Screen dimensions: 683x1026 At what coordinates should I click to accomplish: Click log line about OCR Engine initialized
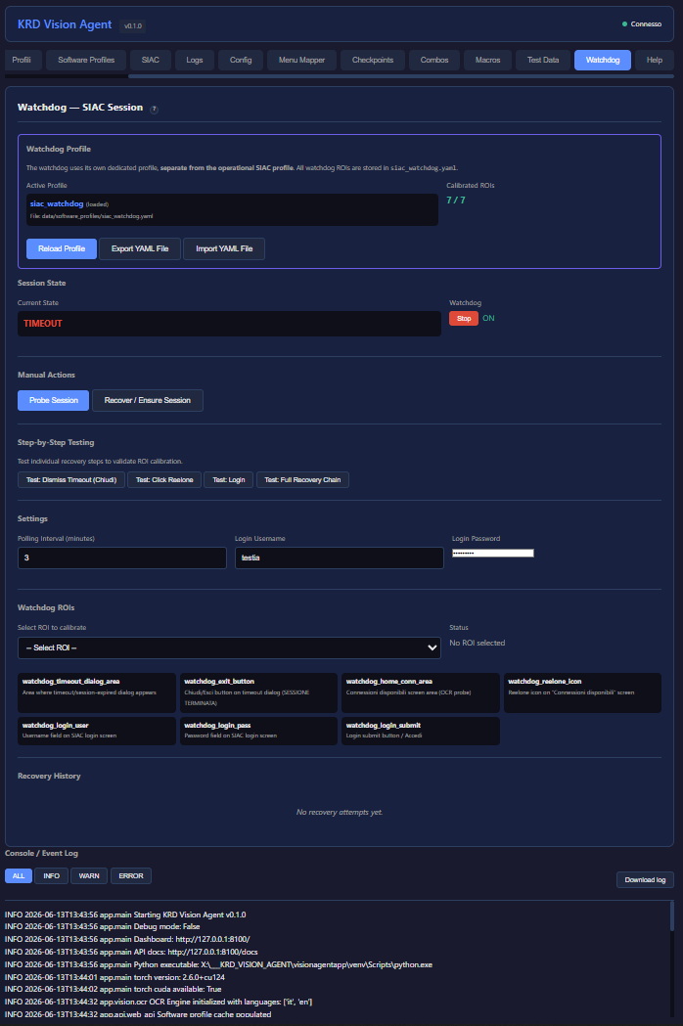159,1002
